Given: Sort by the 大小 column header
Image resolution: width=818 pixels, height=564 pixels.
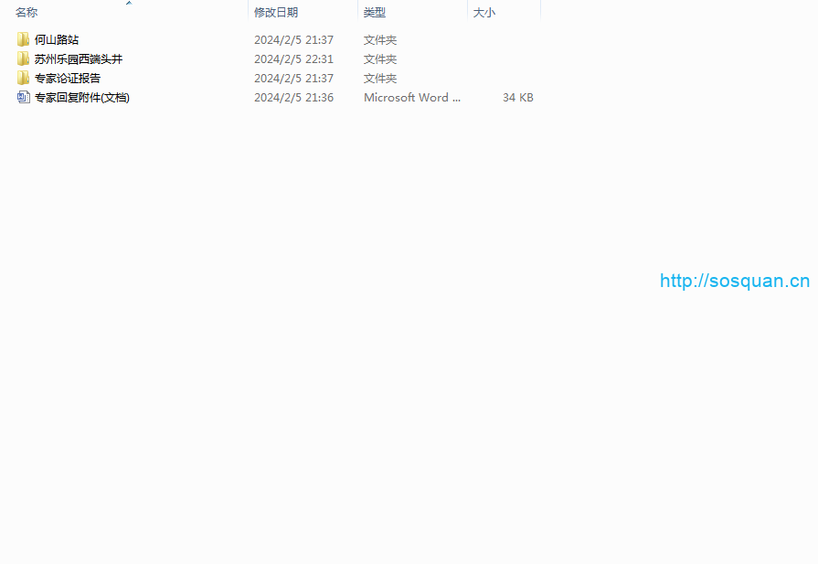Looking at the screenshot, I should point(483,13).
